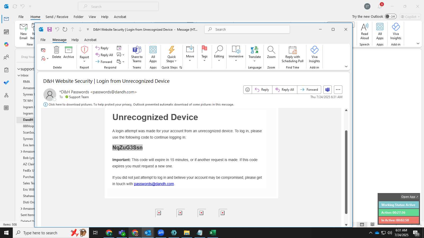This screenshot has width=424, height=238.
Task: Click the Zoom magnifier icon
Action: click(x=271, y=52)
